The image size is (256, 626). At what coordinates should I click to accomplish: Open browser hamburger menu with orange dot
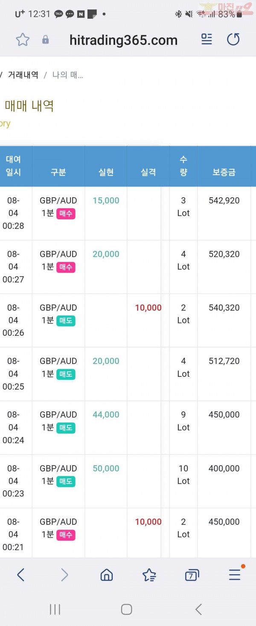coord(235,575)
